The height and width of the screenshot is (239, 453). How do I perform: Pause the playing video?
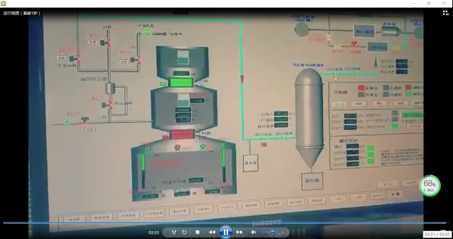coord(225,232)
